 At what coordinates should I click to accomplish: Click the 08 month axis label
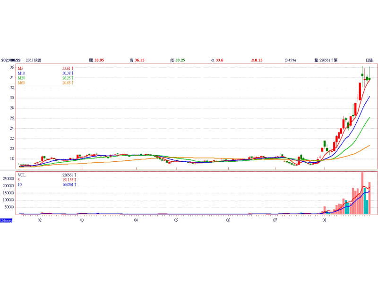pyautogui.click(x=324, y=220)
